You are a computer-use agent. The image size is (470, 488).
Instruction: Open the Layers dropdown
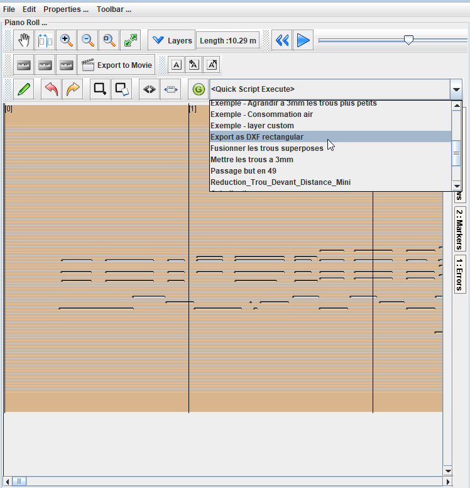pos(172,41)
